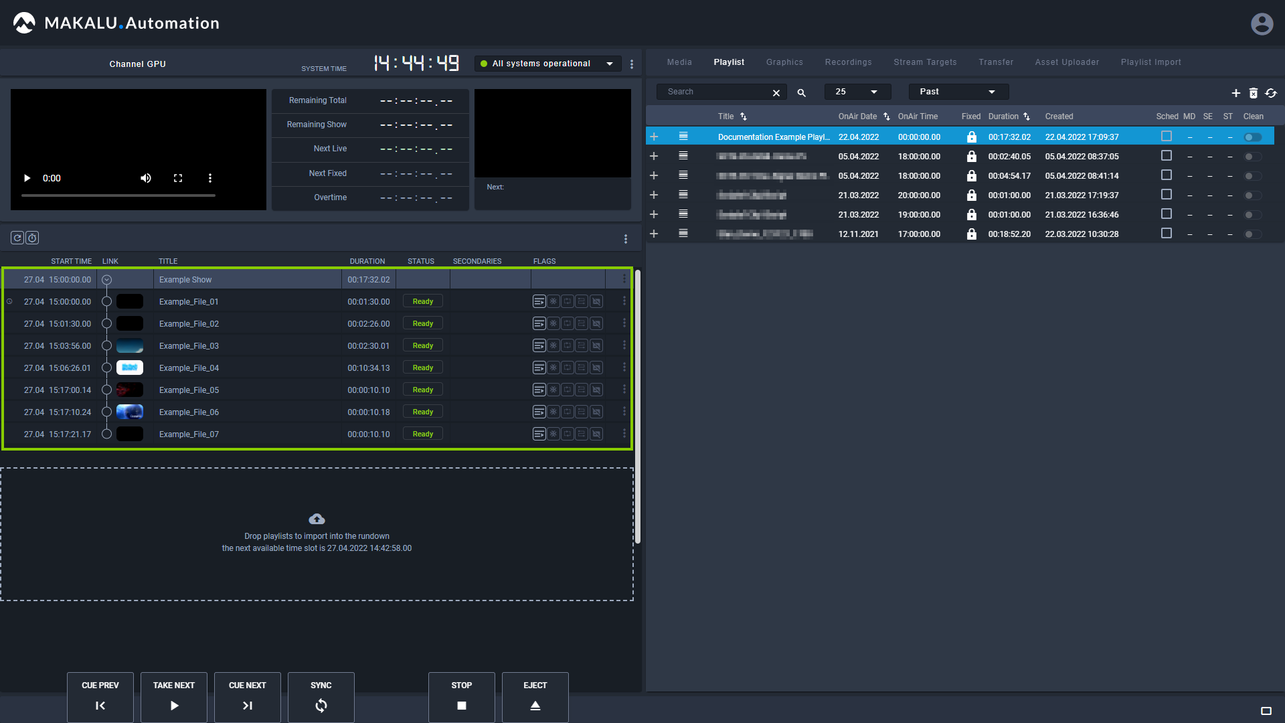This screenshot has width=1285, height=723.
Task: Open row menu for Example_File_01
Action: [624, 301]
